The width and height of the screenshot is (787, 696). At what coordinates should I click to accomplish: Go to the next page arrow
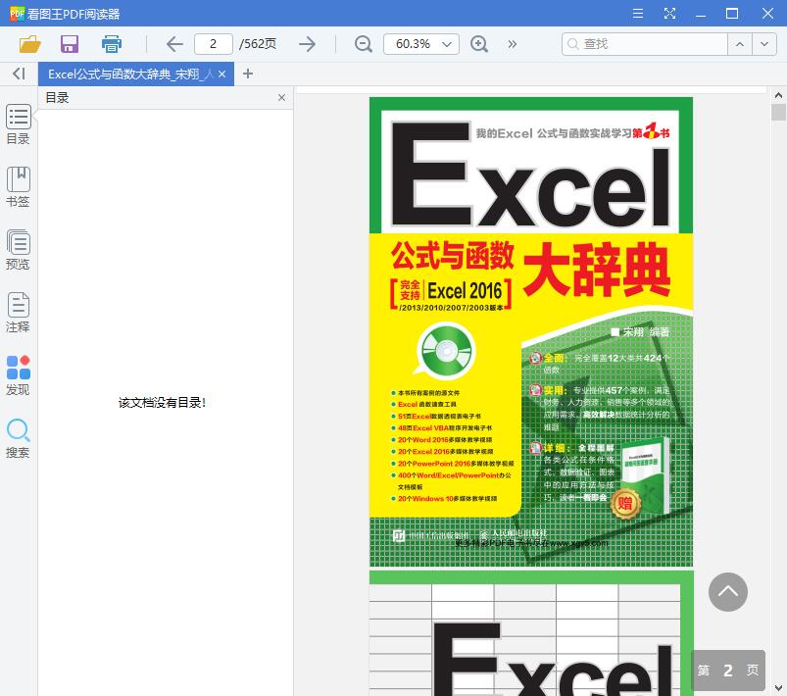click(x=307, y=44)
